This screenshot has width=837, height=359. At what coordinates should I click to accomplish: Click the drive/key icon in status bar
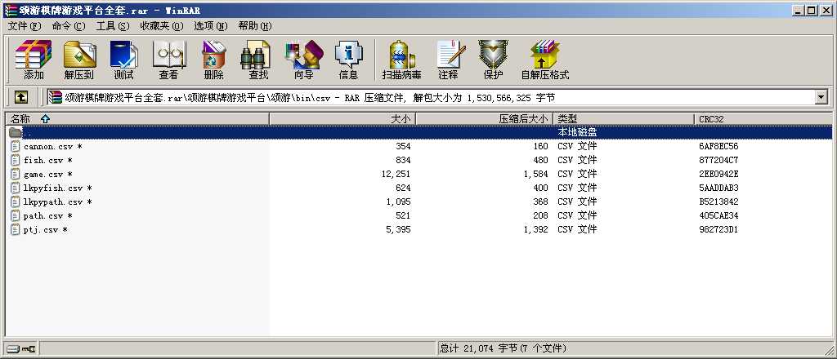(20, 349)
